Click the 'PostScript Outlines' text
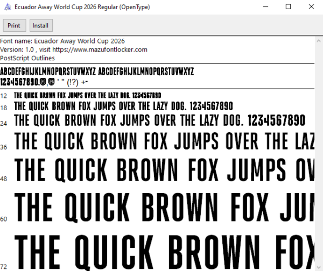The image size is (323, 271). click(x=27, y=58)
